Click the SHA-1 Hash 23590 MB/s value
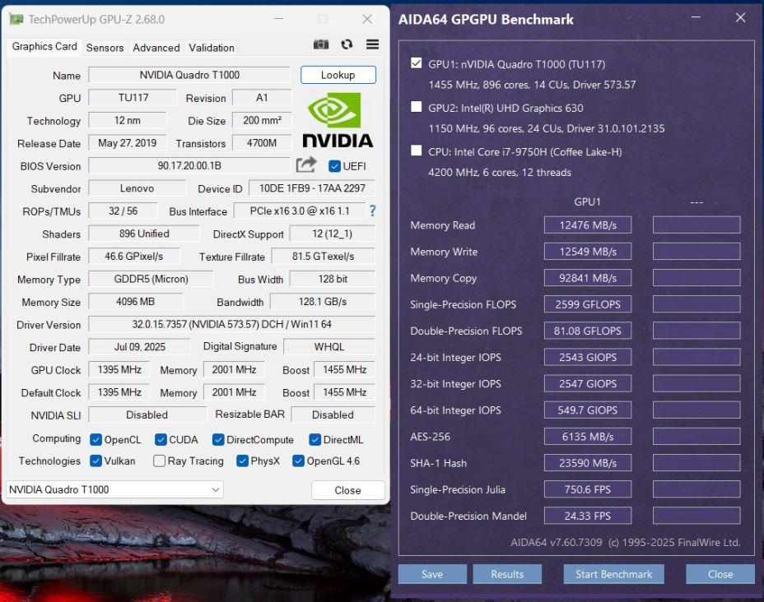The height and width of the screenshot is (602, 764). click(588, 463)
